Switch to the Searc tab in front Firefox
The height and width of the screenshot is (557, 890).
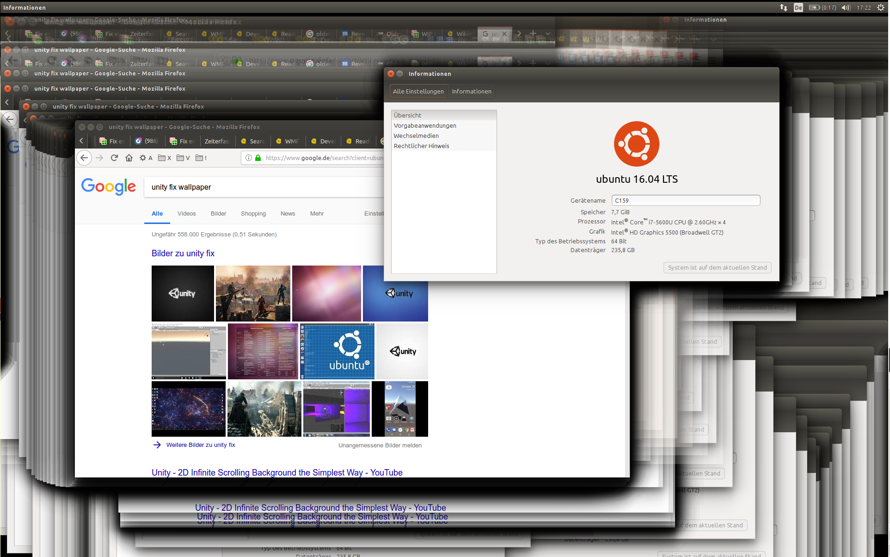click(x=252, y=141)
